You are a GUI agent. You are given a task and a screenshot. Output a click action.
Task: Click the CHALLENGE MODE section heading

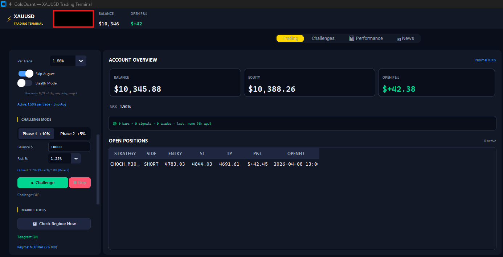36,120
